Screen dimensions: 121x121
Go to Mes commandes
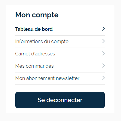coord(60,66)
